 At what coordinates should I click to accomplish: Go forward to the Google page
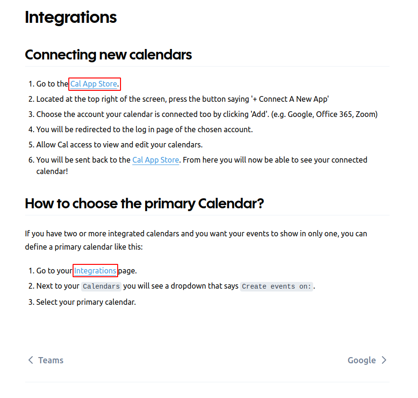coord(362,360)
